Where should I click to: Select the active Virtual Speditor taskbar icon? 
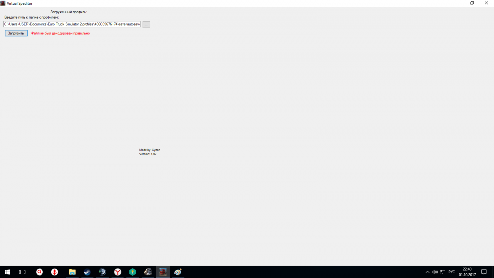point(163,272)
